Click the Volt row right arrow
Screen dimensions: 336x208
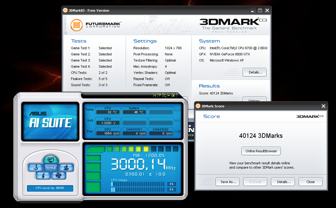click(x=179, y=121)
